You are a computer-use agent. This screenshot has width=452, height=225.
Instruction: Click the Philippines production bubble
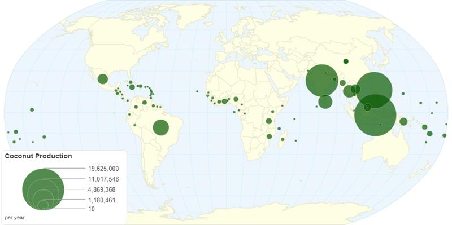374,90
